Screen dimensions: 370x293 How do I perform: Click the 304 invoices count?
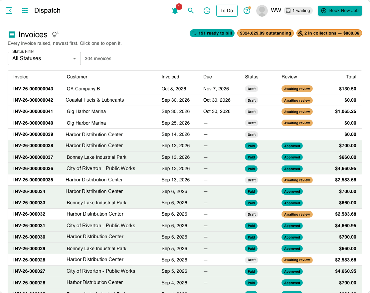pos(98,59)
